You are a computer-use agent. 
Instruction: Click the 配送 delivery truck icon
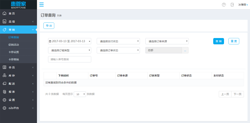4,83
